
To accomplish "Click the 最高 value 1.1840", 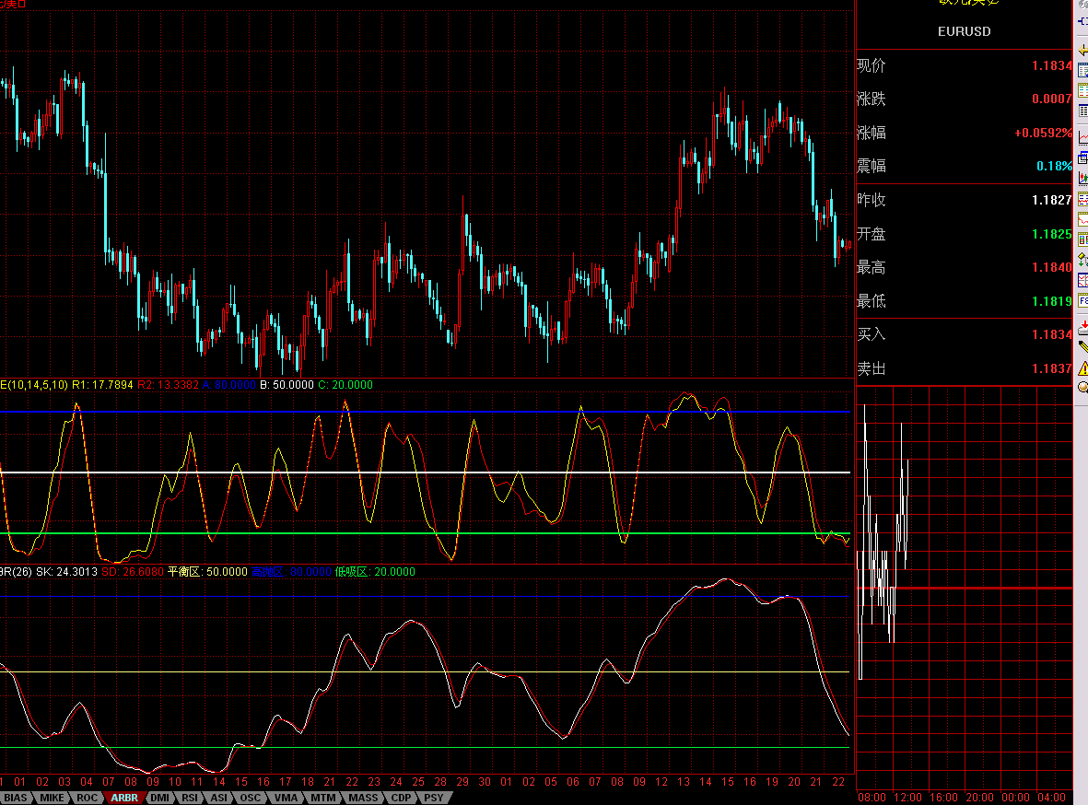I will pyautogui.click(x=1051, y=267).
